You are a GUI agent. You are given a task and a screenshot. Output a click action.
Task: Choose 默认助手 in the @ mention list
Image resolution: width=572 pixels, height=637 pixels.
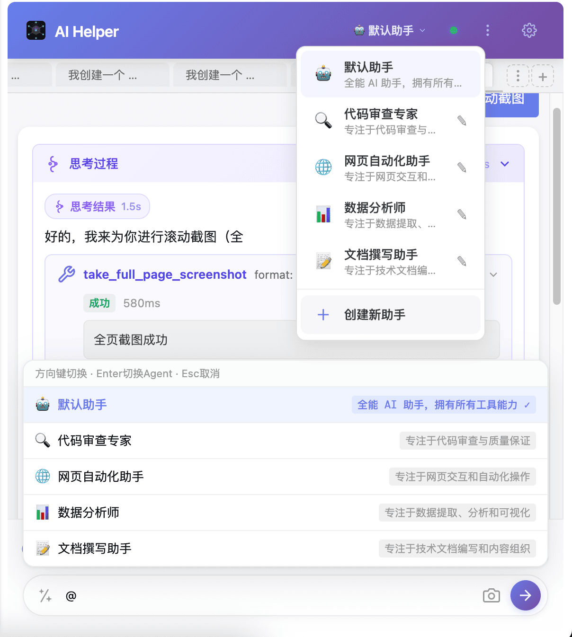coord(286,405)
